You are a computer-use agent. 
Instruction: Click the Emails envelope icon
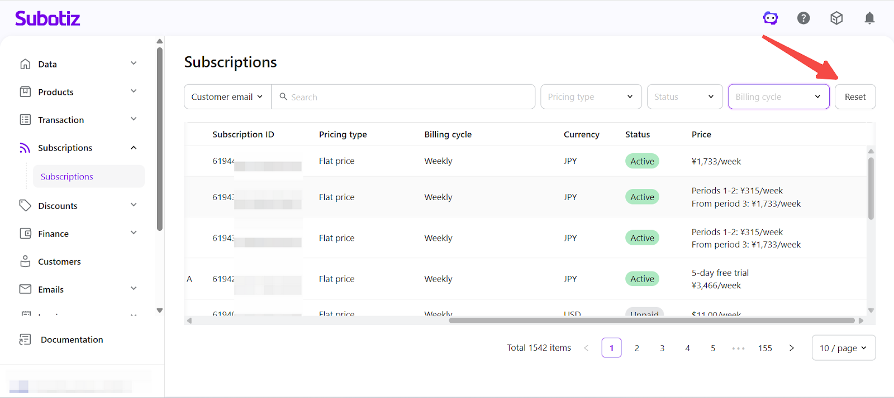pyautogui.click(x=25, y=289)
